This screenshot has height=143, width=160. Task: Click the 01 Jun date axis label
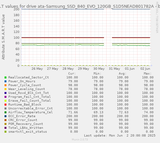(130, 69)
